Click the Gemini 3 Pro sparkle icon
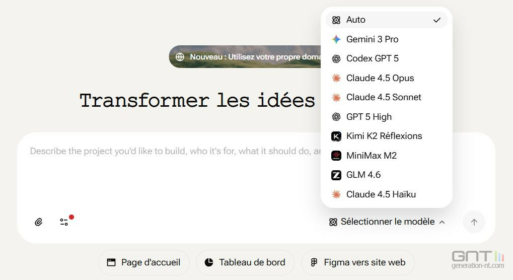 [336, 39]
